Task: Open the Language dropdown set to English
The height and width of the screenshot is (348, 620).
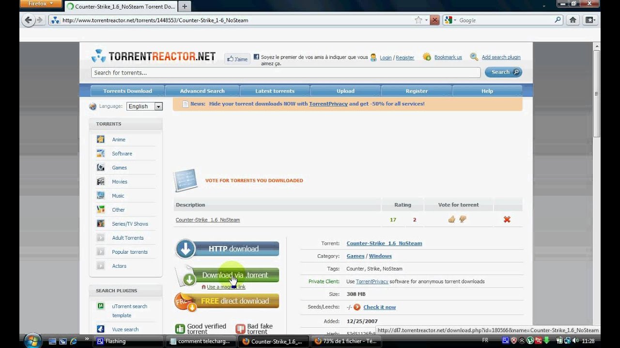Action: pyautogui.click(x=144, y=106)
